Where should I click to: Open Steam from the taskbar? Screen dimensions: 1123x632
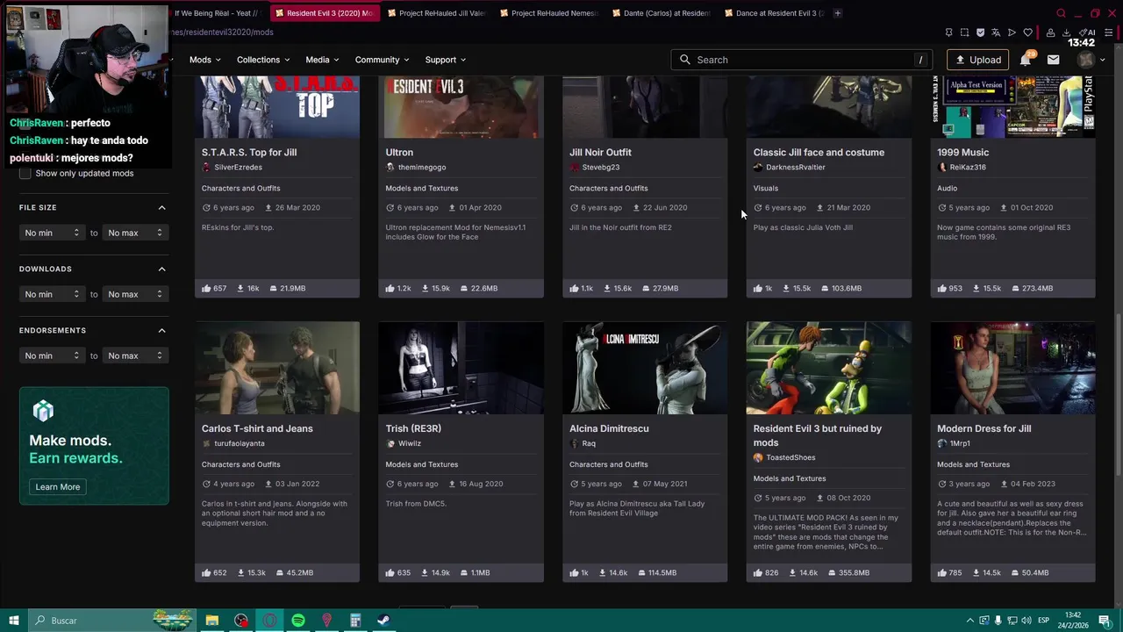coord(383,621)
